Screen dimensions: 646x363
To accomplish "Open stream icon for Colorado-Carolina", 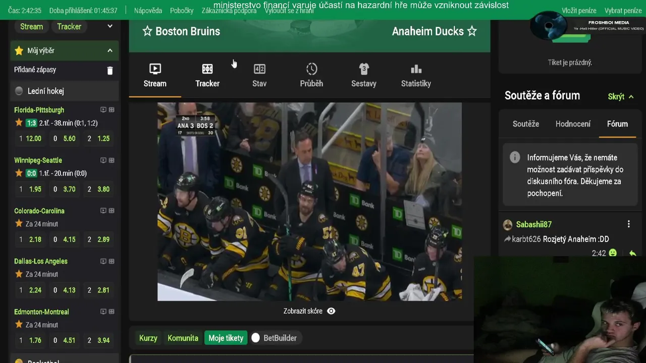I will tap(103, 211).
